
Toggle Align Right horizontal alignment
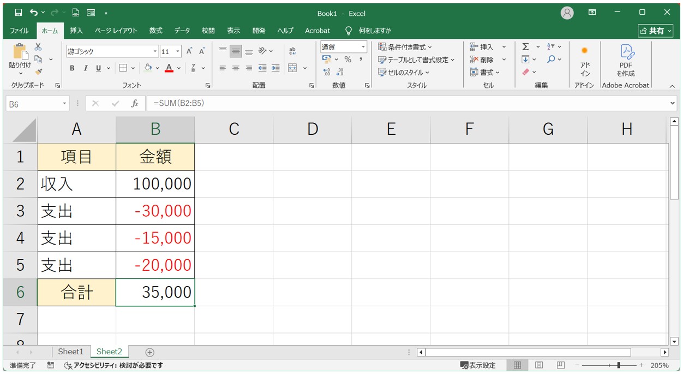click(249, 68)
